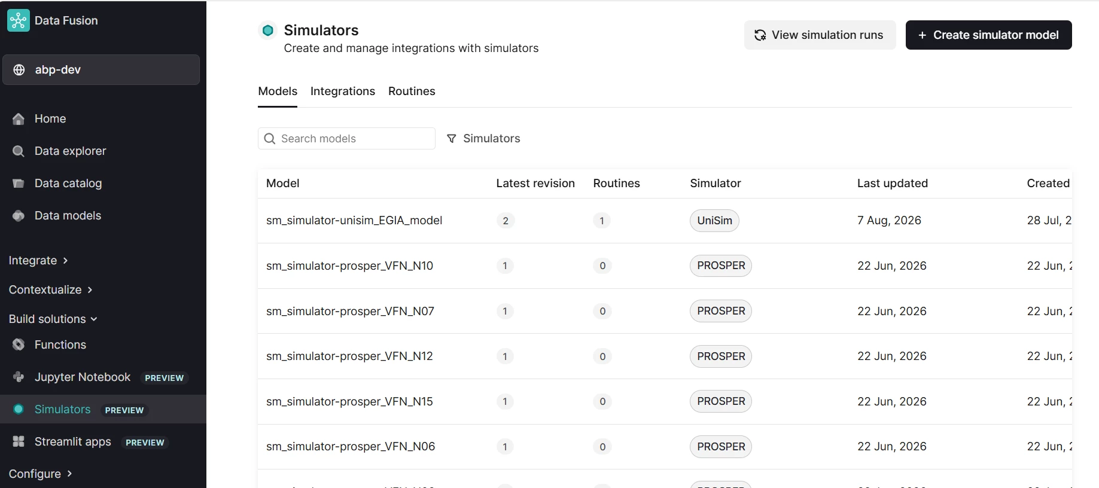
Task: Click the Home house icon
Action: (x=19, y=119)
